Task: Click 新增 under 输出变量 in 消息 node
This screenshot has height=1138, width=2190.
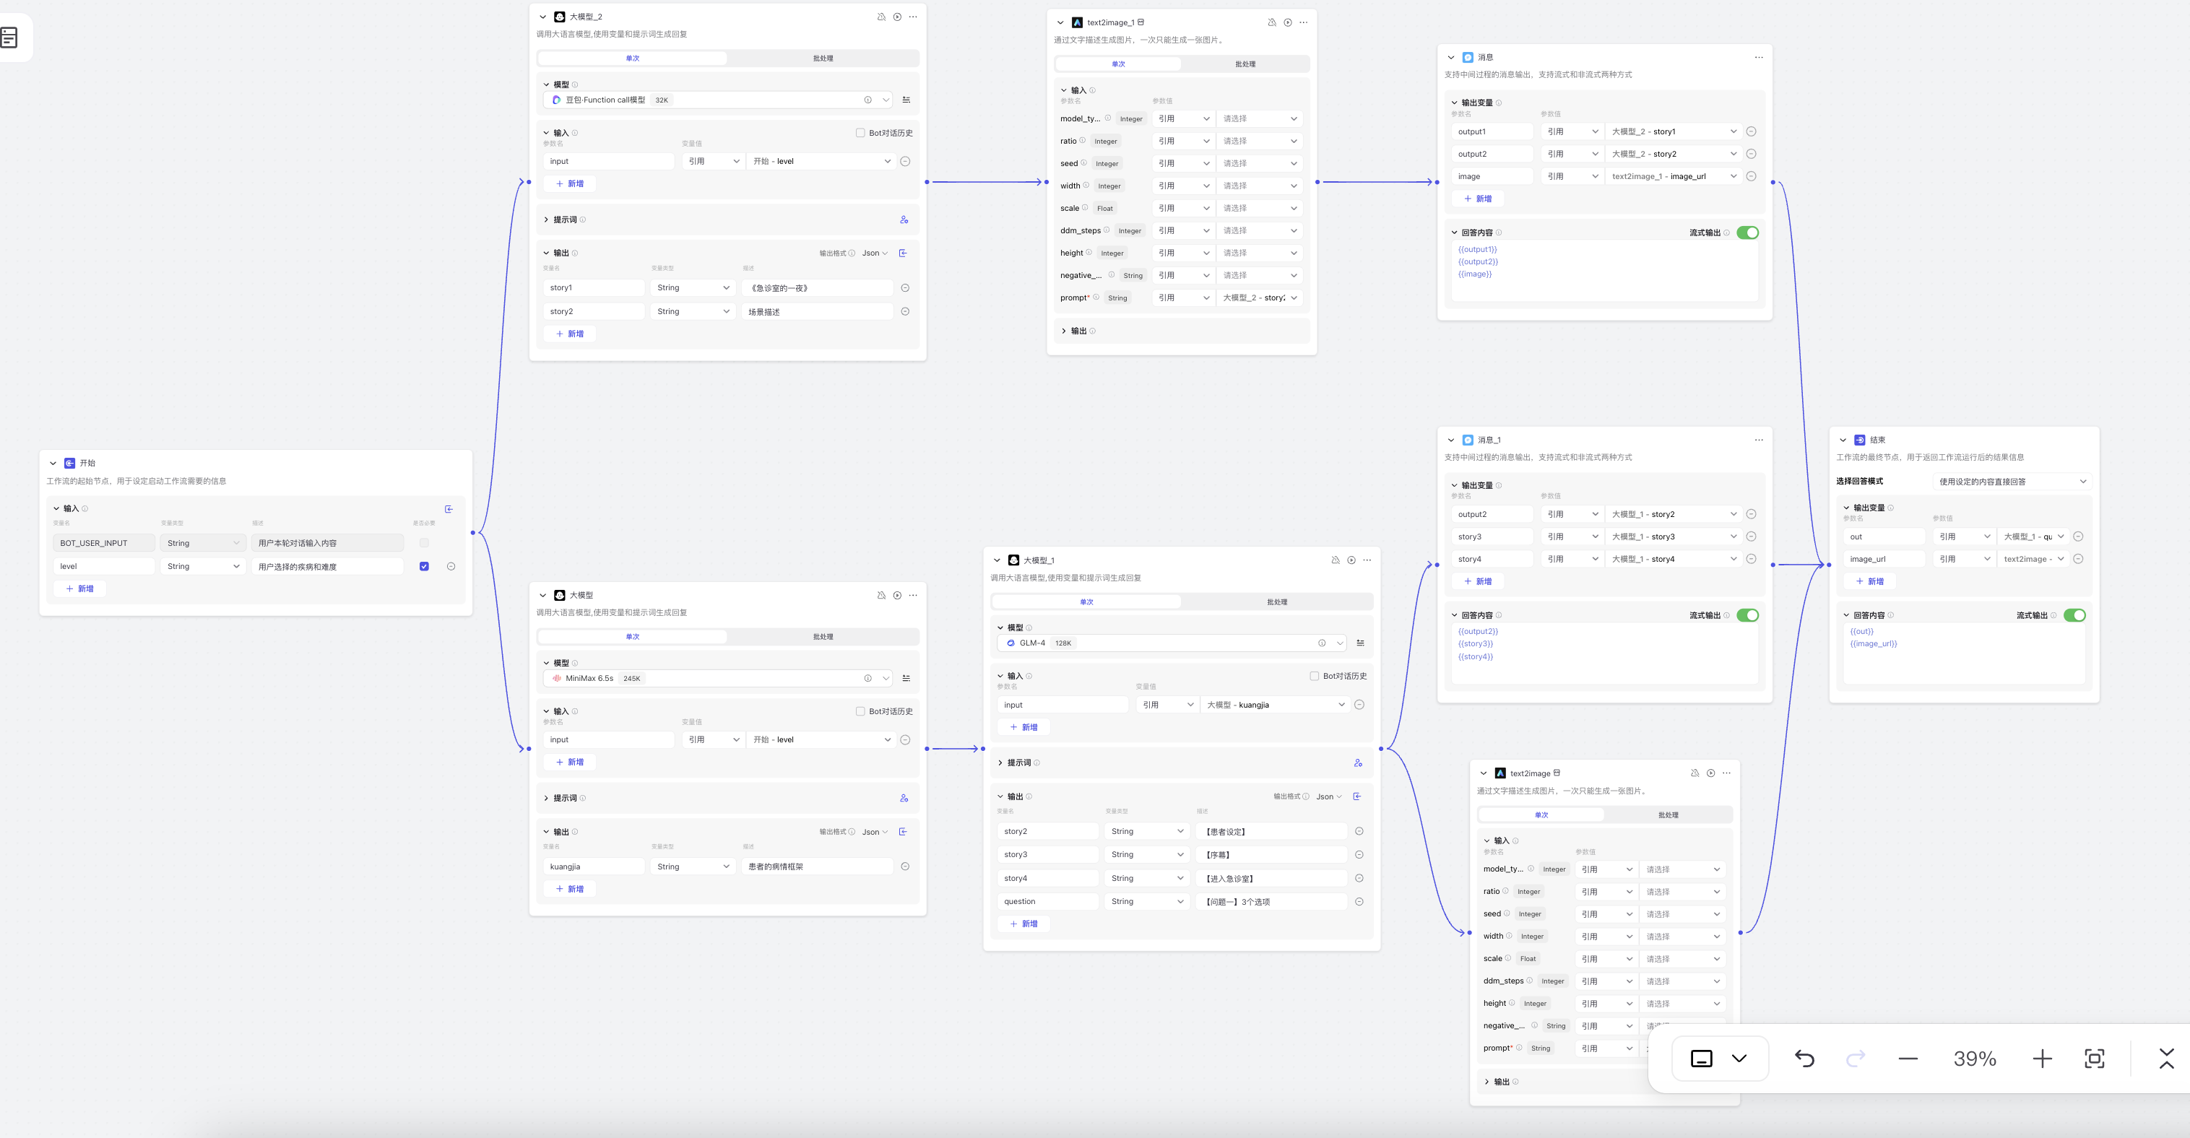Action: (1478, 199)
